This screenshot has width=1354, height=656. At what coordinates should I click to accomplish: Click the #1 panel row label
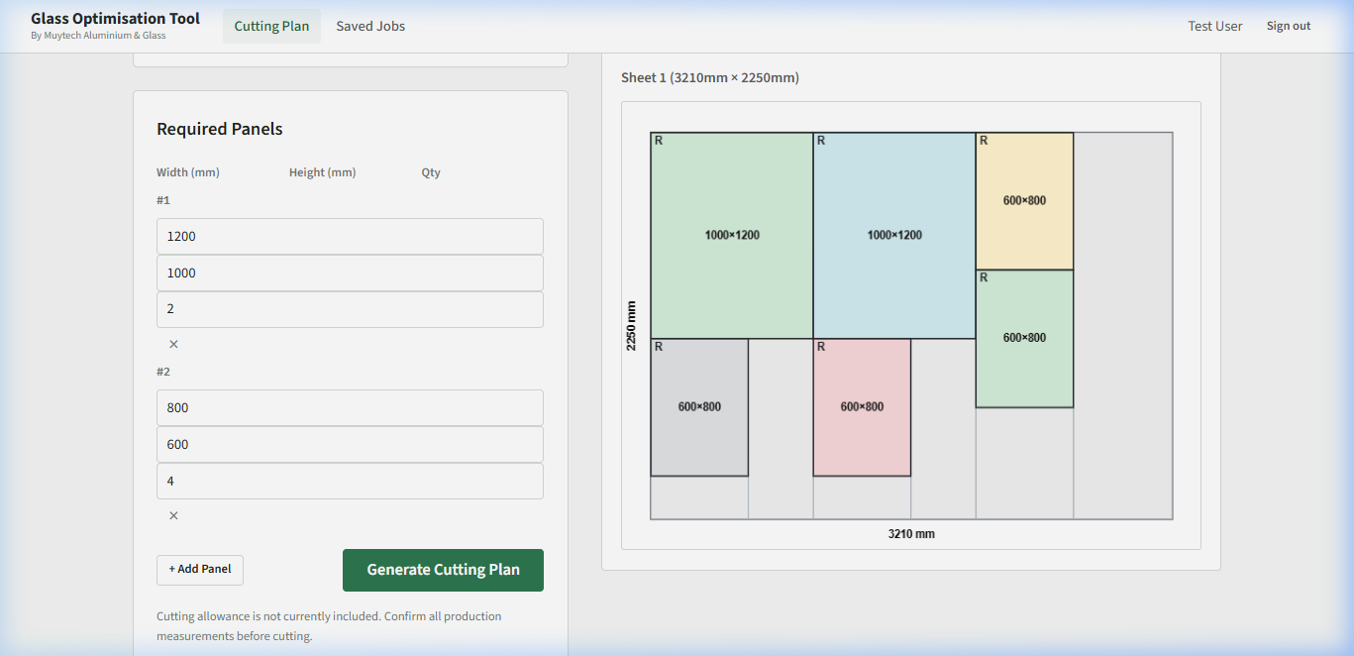(x=163, y=200)
